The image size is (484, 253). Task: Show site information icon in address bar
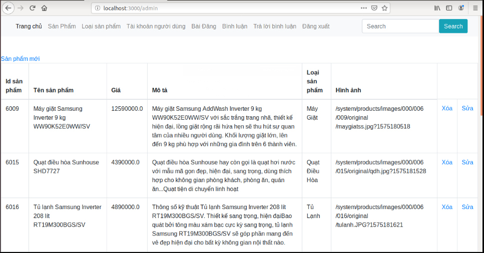(x=97, y=8)
